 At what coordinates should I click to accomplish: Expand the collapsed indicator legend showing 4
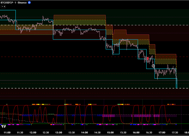click(x=4, y=6)
